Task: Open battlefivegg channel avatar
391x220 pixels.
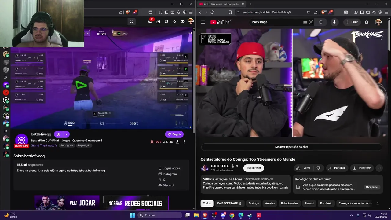Action: pos(21,140)
